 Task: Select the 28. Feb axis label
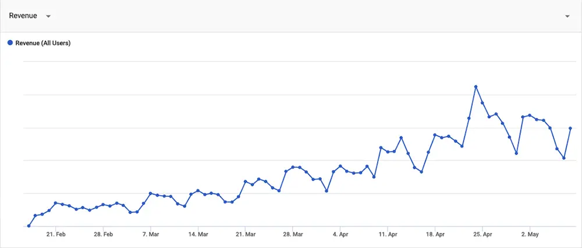tap(103, 234)
